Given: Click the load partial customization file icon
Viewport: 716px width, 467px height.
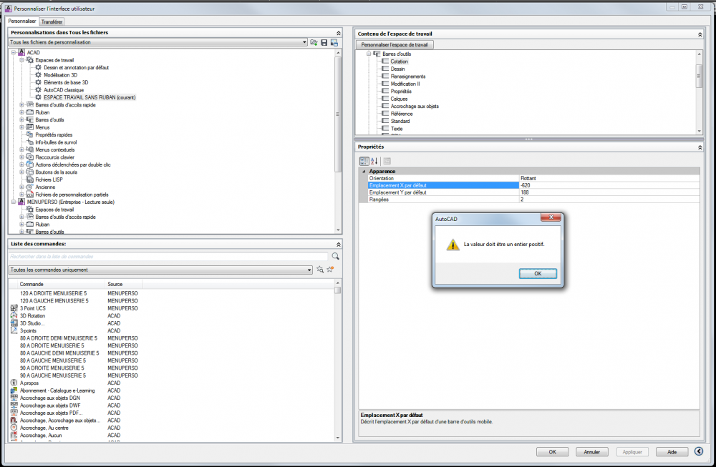Looking at the screenshot, I should 314,42.
